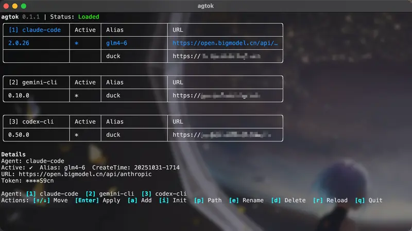Select the [3] codex-cli table header
Viewport: 412px width, 231px height.
click(31, 122)
